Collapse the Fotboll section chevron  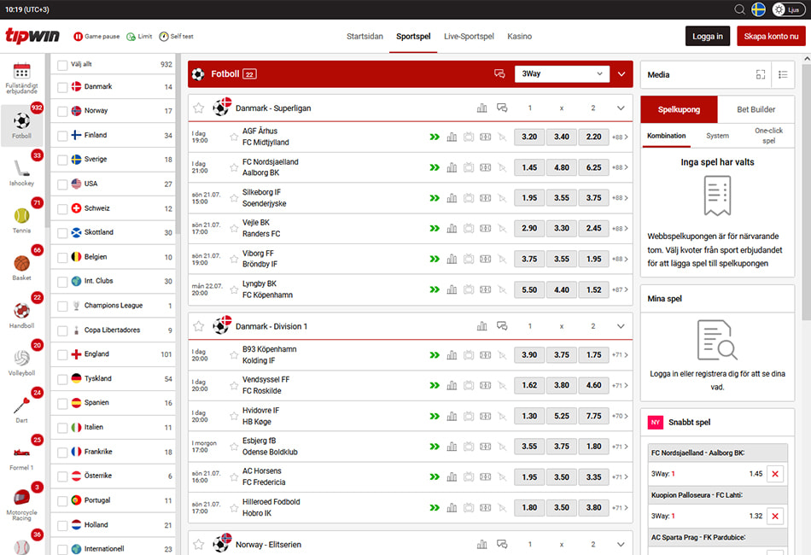(x=621, y=74)
